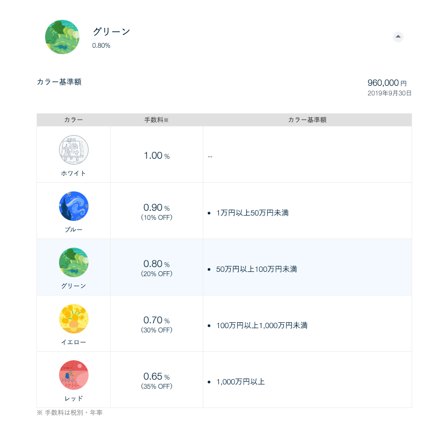Image resolution: width=432 pixels, height=430 pixels.
Task: Click the 手数料※ column header
Action: point(156,120)
